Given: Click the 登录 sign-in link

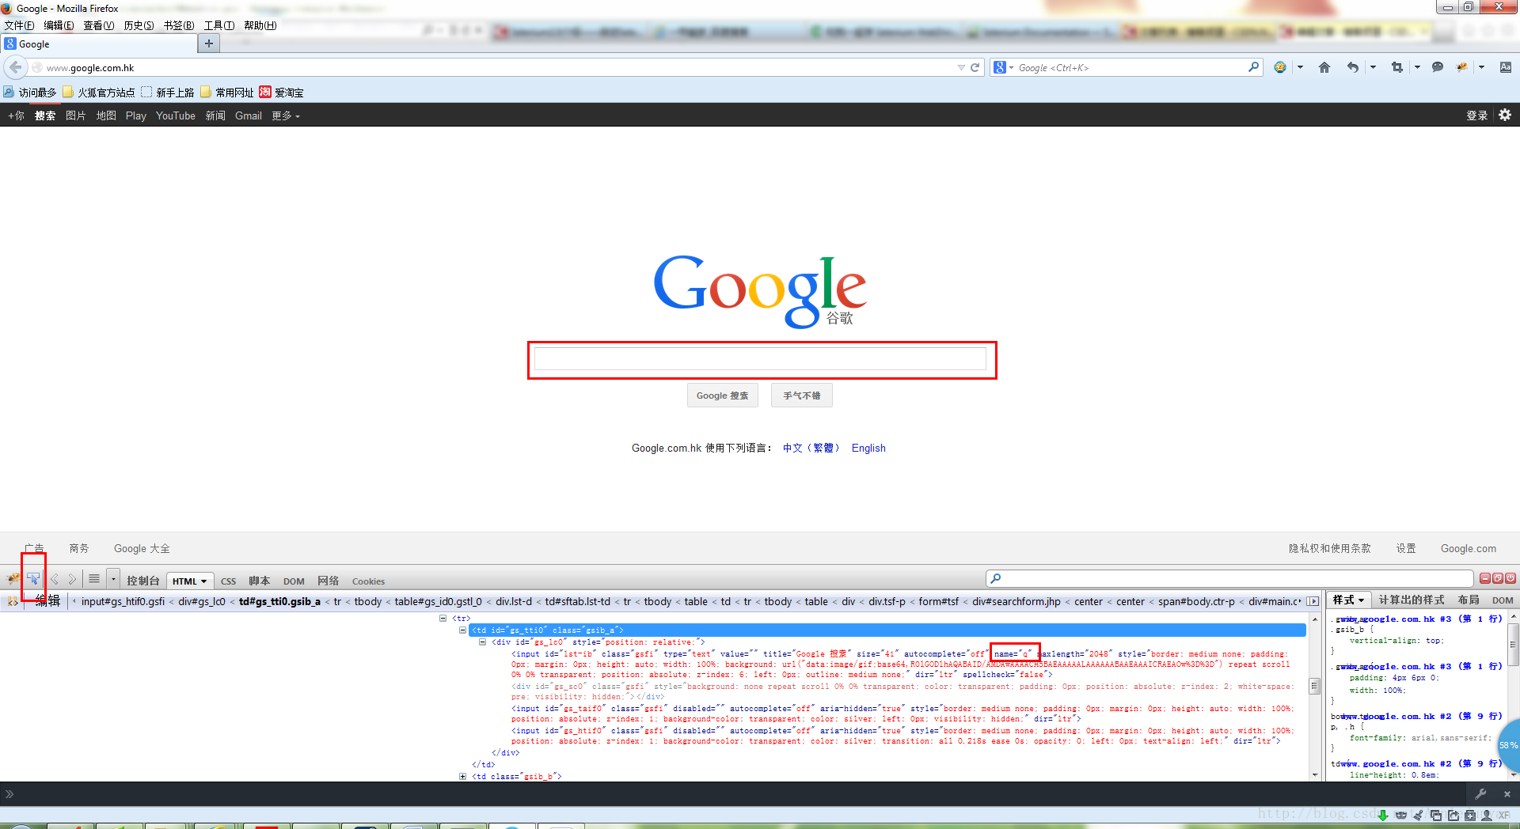Looking at the screenshot, I should (1476, 115).
